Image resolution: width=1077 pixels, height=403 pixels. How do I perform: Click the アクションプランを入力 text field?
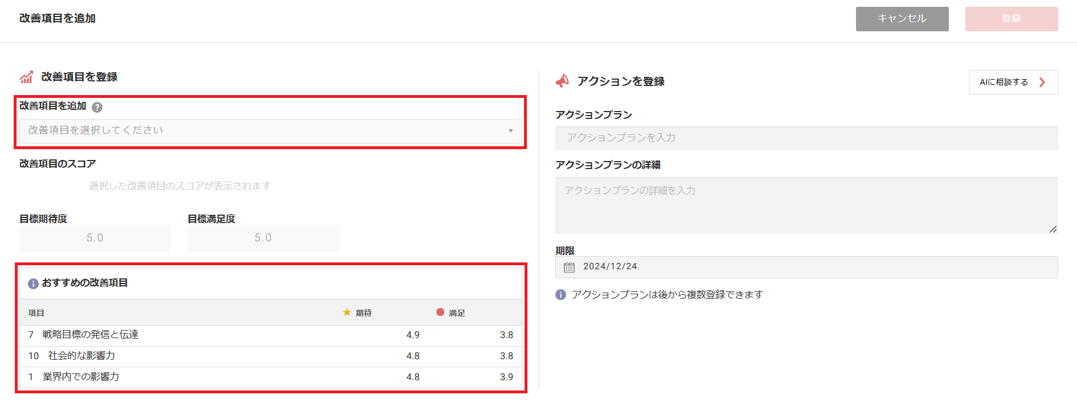coord(806,138)
